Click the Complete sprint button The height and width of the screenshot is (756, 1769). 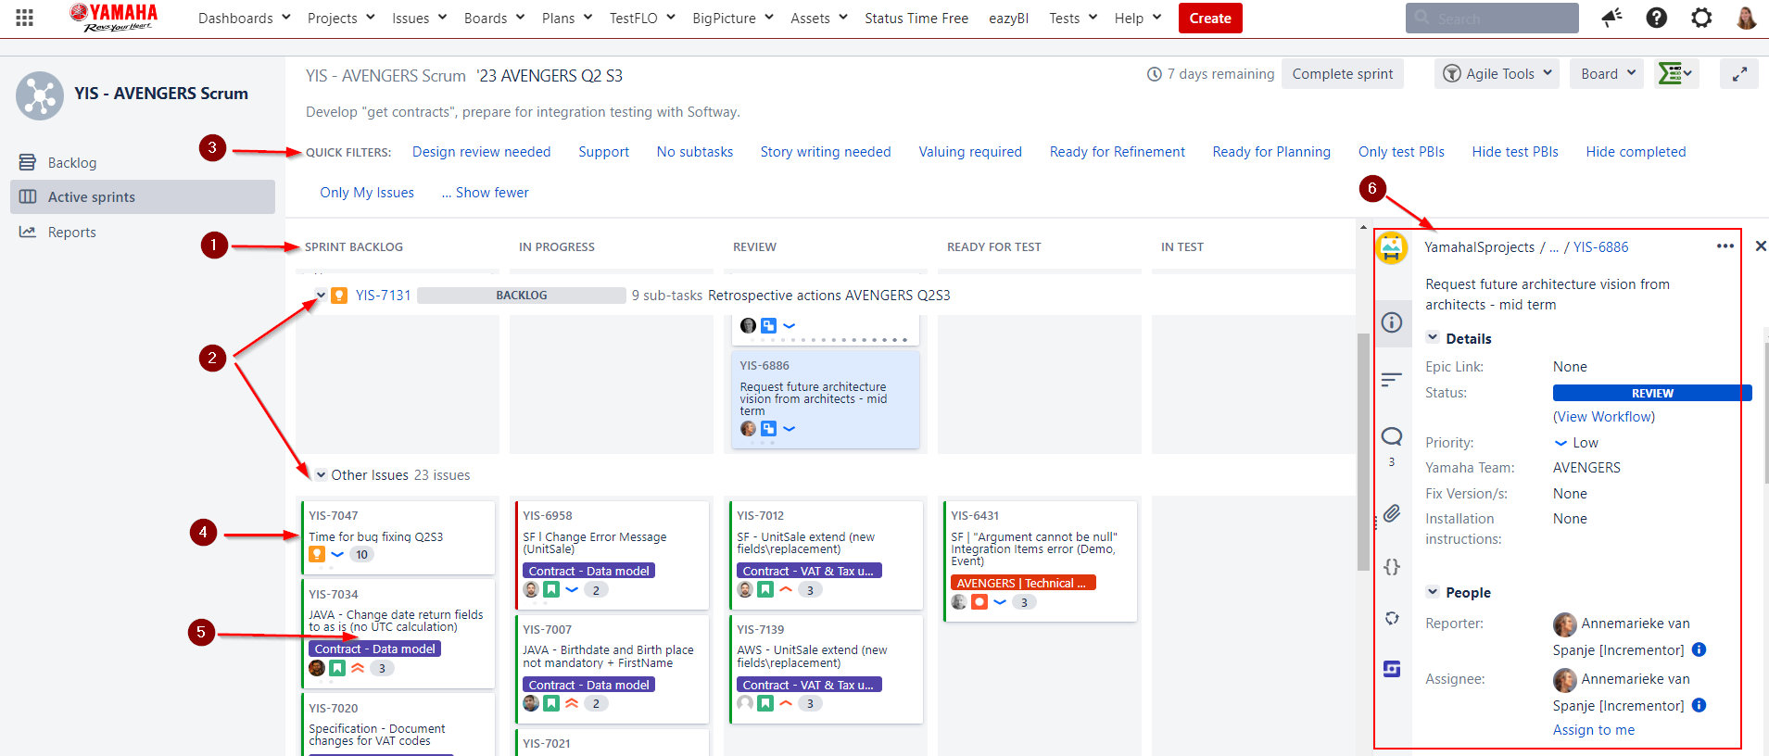1343,73
